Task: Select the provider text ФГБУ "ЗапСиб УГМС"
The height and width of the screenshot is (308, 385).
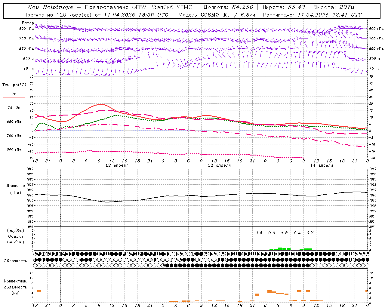Action: tap(163, 7)
